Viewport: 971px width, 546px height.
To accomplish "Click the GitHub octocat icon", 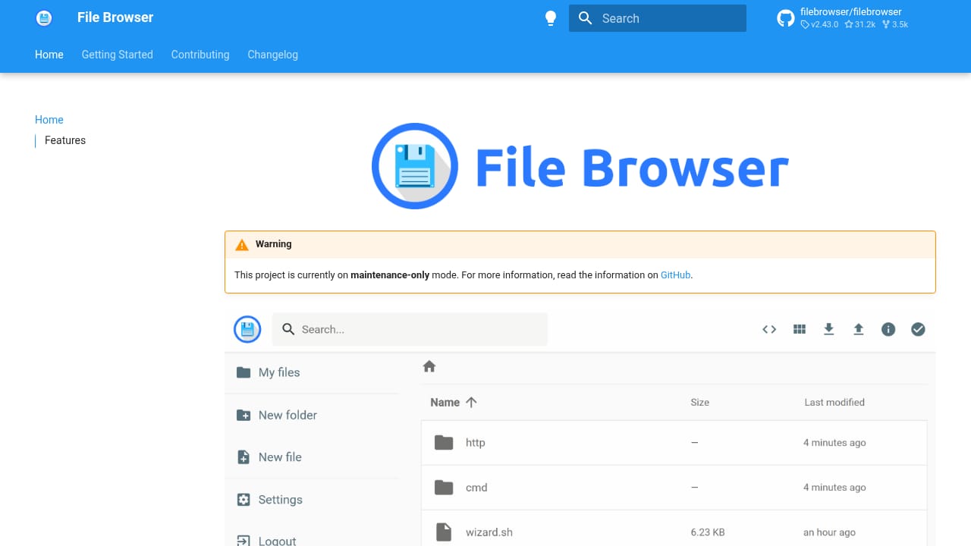I will coord(786,18).
